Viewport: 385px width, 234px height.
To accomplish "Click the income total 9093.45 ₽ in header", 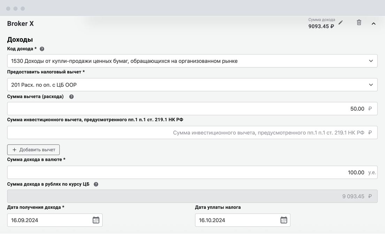I will coord(321,26).
